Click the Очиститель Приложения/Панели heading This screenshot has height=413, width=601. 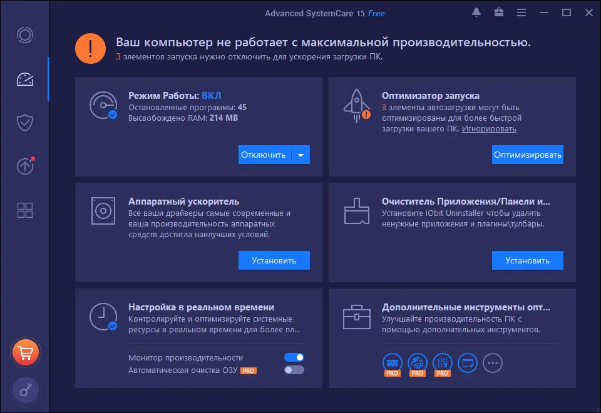tap(466, 201)
